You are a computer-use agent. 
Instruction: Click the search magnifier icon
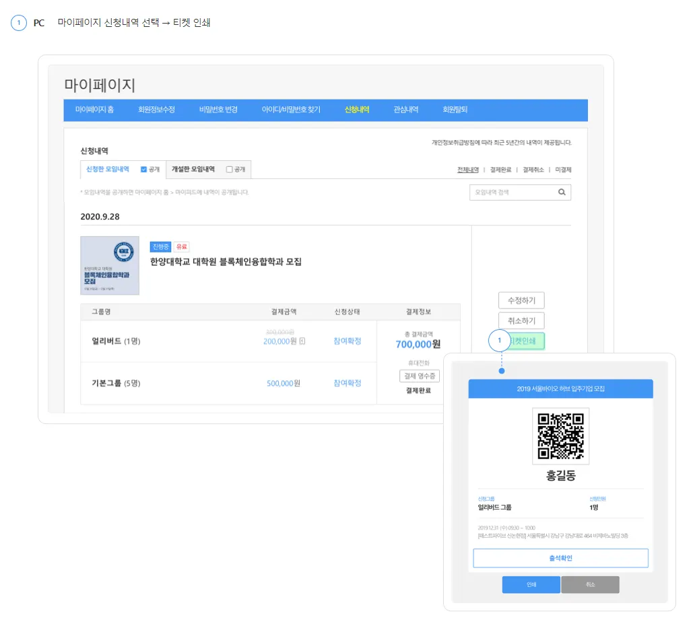coord(562,192)
